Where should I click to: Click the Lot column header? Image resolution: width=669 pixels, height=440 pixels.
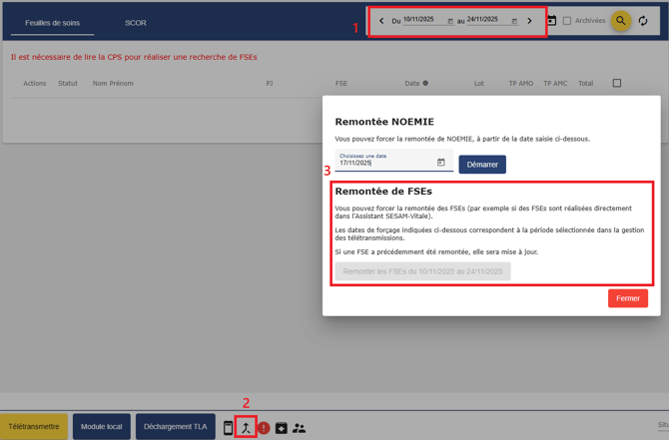[x=478, y=83]
